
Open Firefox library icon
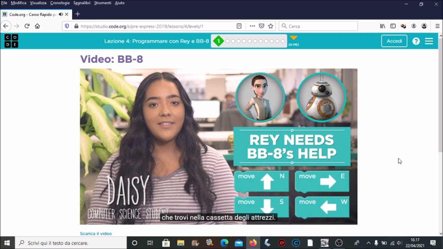pyautogui.click(x=382, y=26)
